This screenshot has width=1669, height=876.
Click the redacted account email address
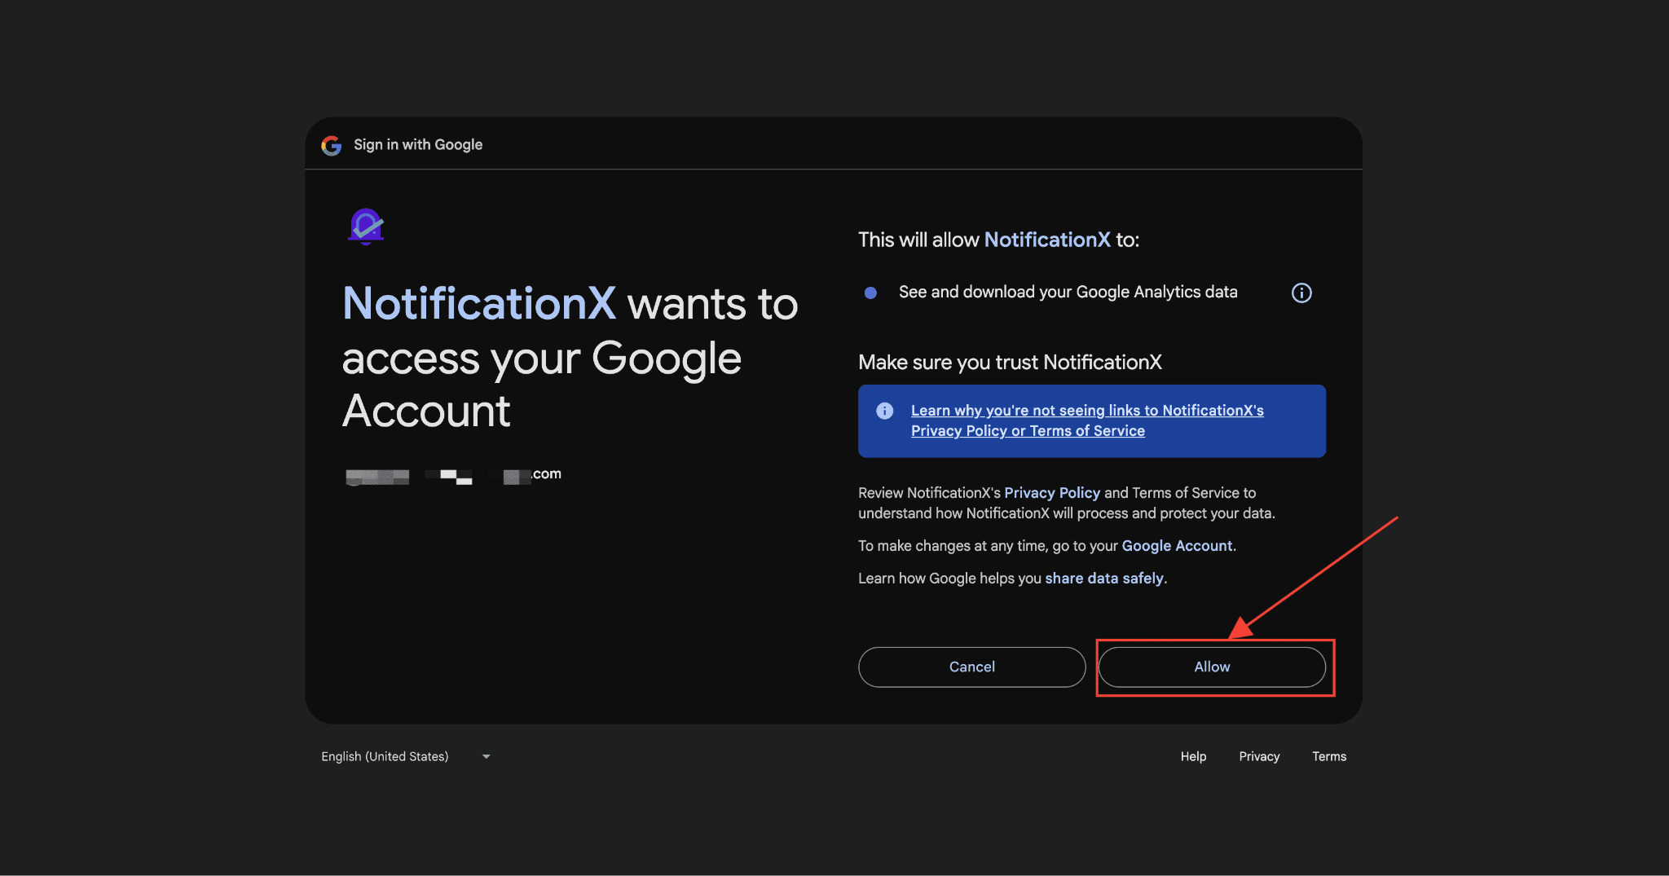click(453, 475)
